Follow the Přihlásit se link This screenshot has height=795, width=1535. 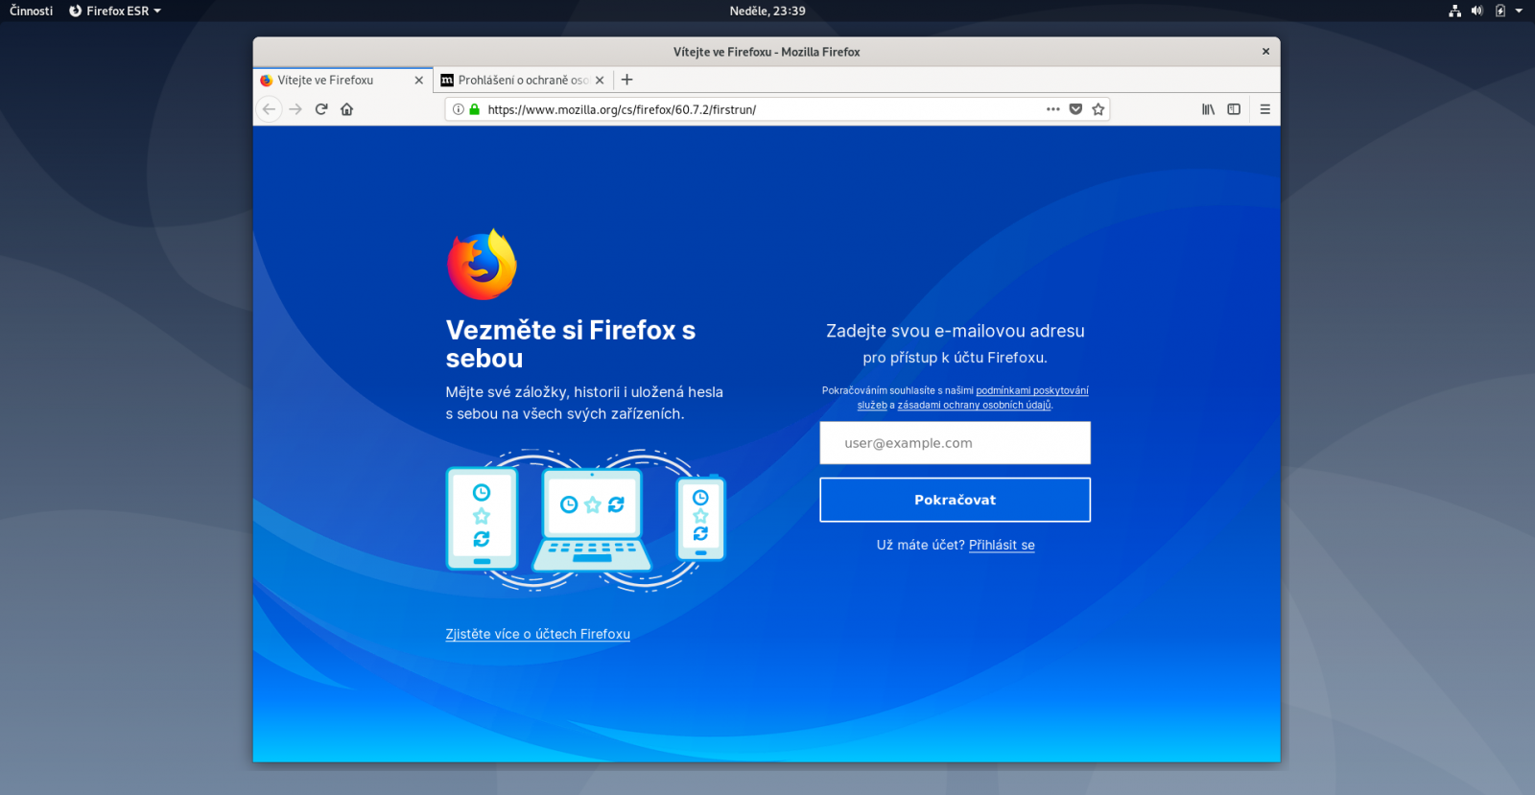coord(1002,545)
